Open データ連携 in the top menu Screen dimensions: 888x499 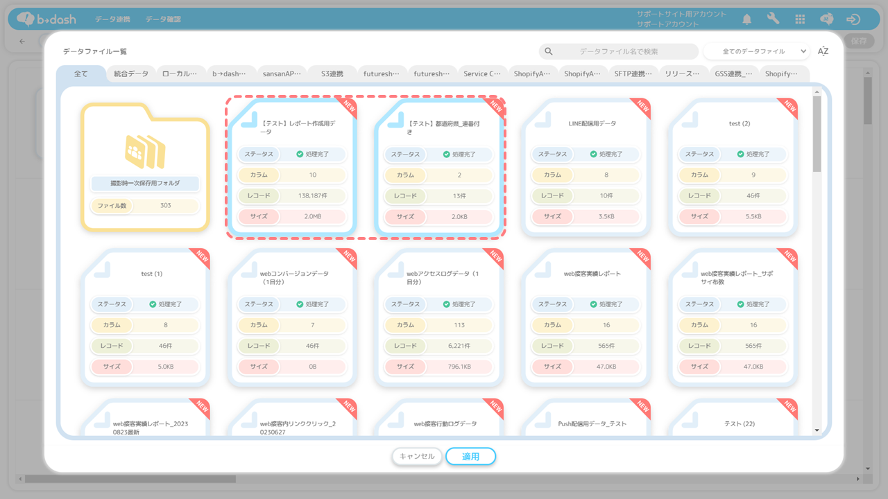pos(112,19)
